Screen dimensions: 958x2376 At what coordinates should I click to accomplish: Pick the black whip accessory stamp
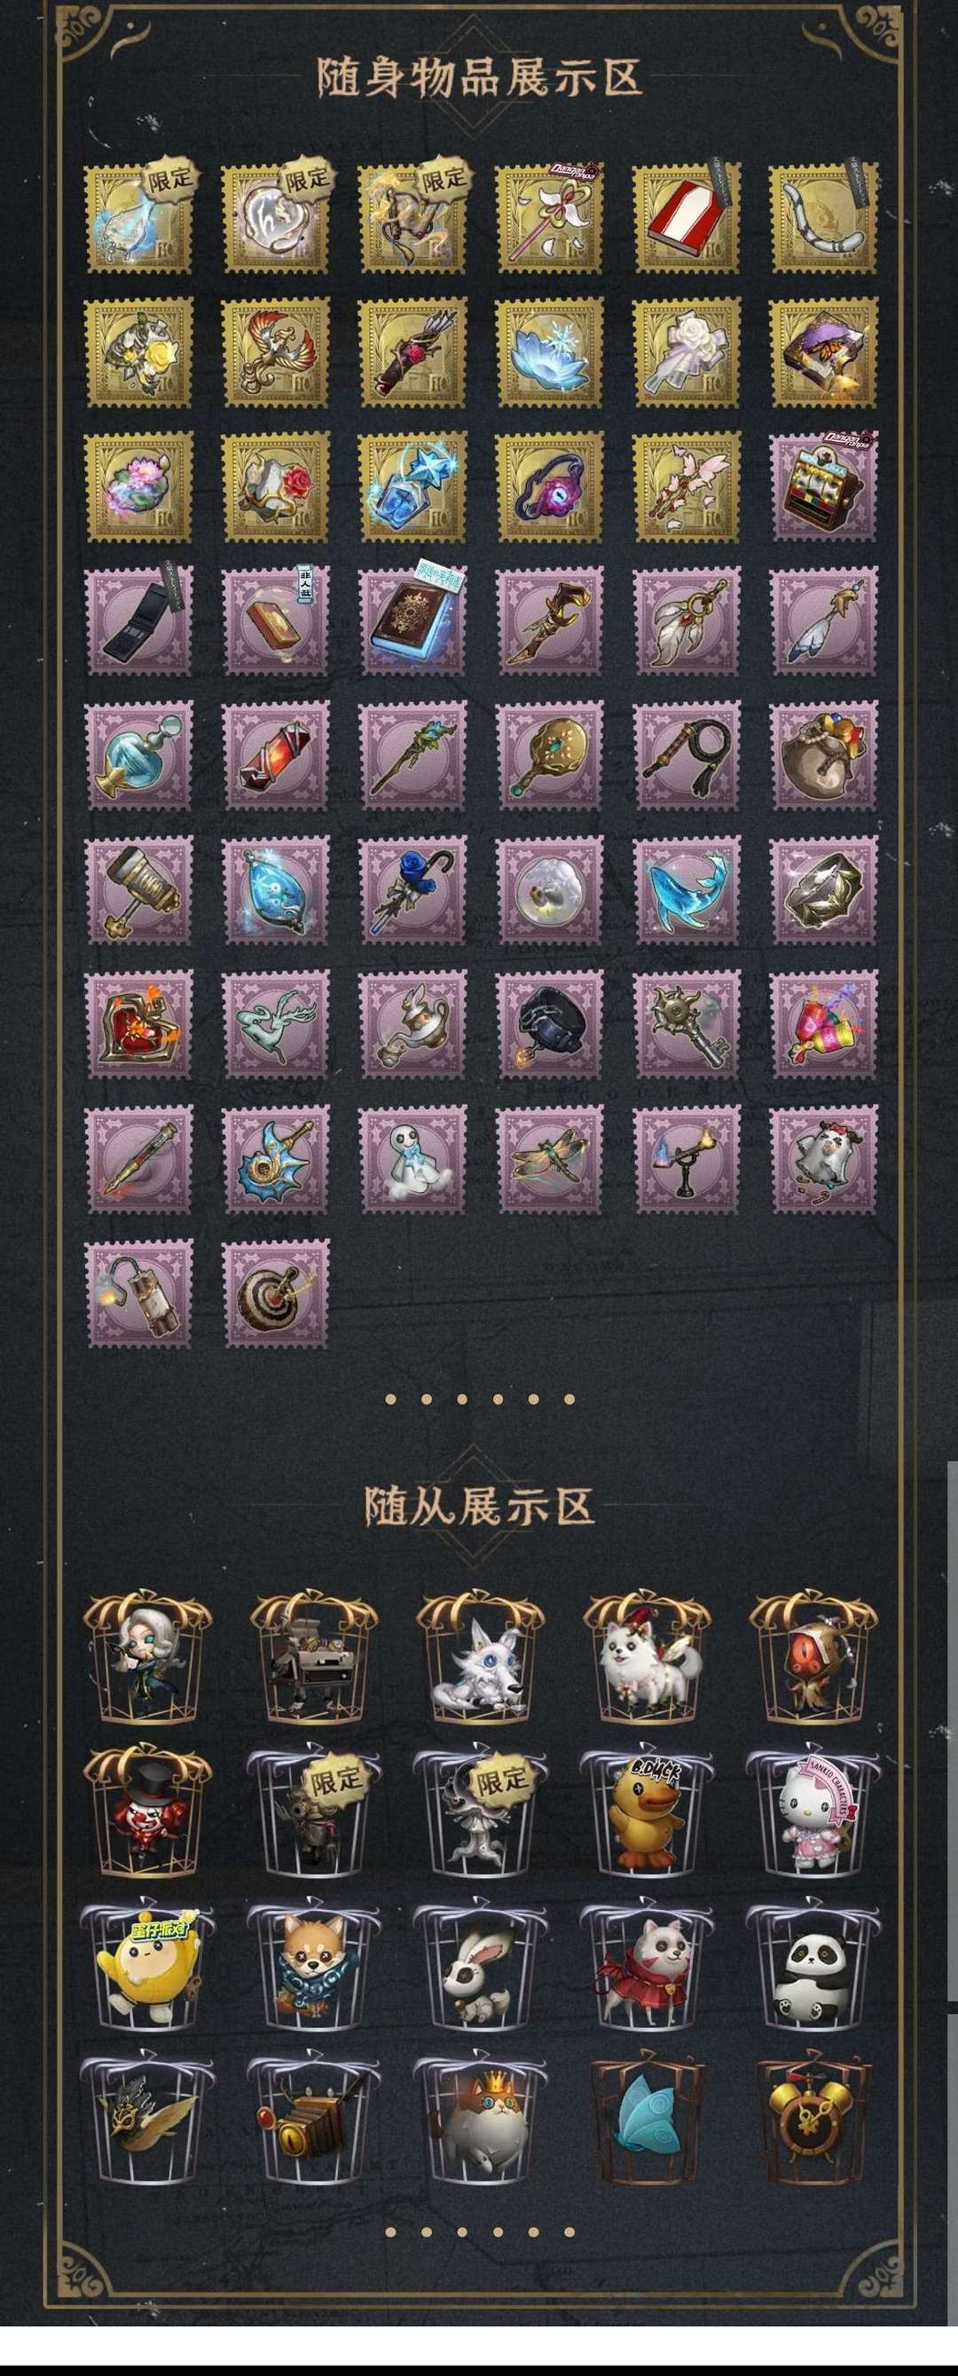687,755
